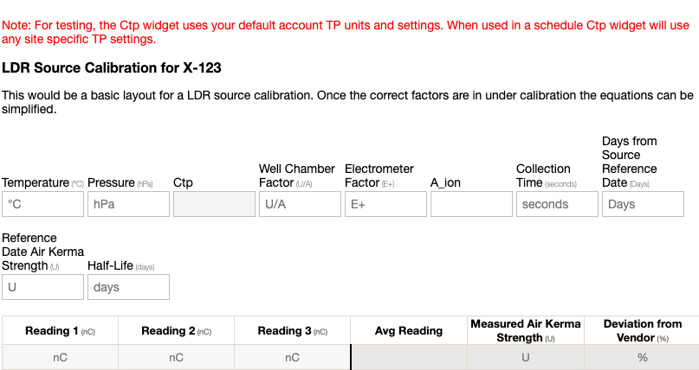The image size is (699, 370).
Task: Focus the Pressure hPa input box
Action: click(x=128, y=204)
